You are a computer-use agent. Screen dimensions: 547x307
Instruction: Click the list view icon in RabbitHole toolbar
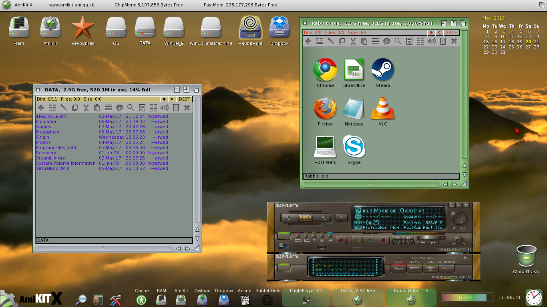click(376, 41)
